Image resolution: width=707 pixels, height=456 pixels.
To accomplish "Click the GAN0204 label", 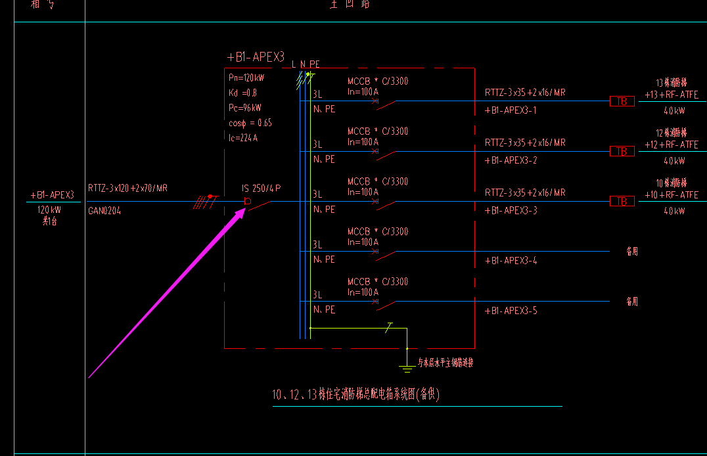I will [104, 211].
